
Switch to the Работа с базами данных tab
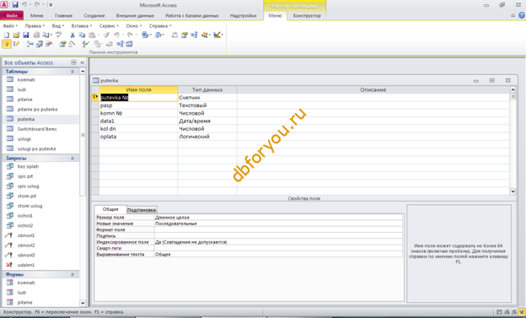[192, 15]
